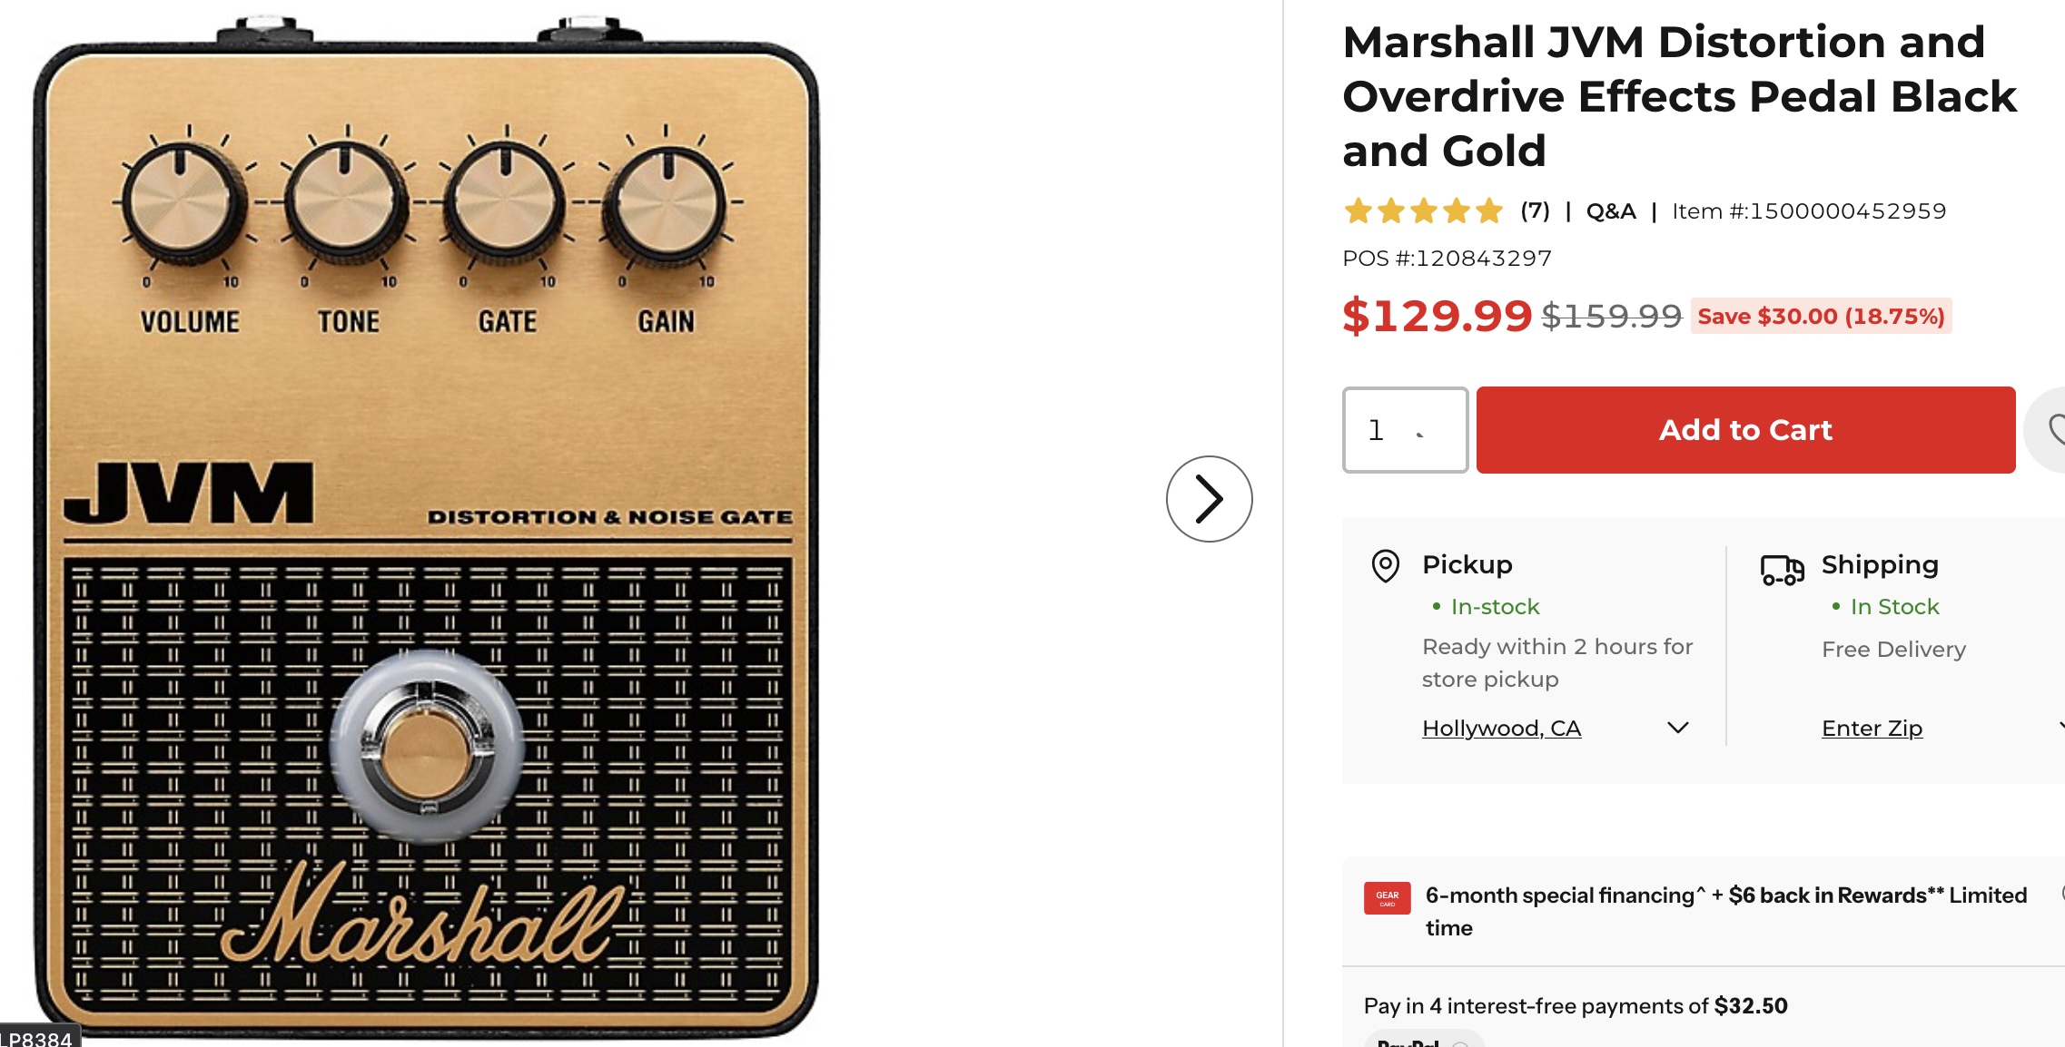Click the five-star rating icons
This screenshot has width=2065, height=1047.
click(1423, 211)
